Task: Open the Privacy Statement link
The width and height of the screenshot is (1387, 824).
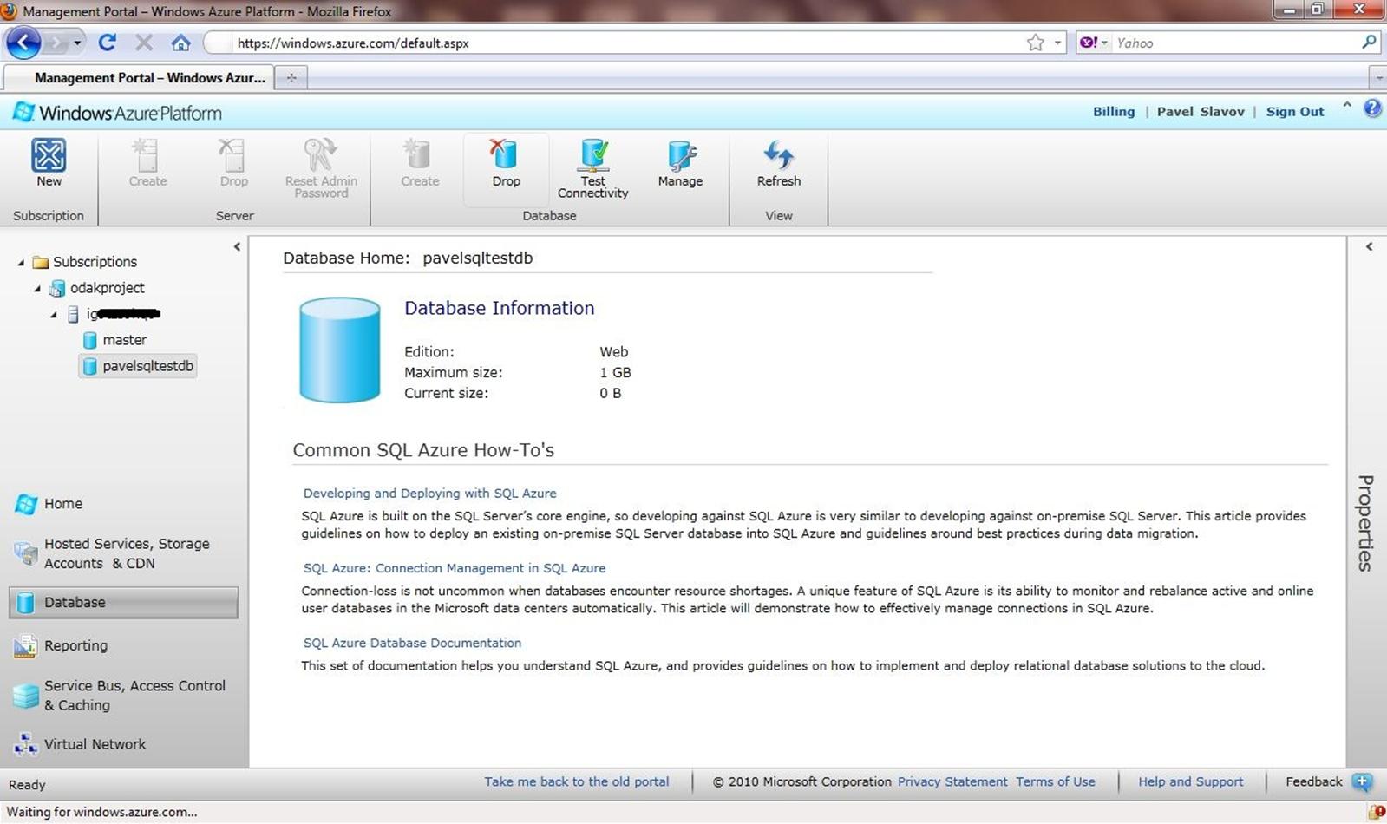Action: point(952,781)
